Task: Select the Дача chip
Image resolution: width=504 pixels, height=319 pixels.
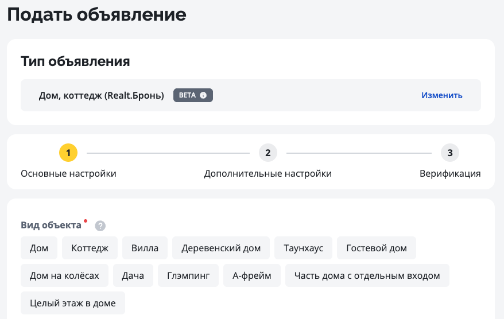Action: (133, 275)
